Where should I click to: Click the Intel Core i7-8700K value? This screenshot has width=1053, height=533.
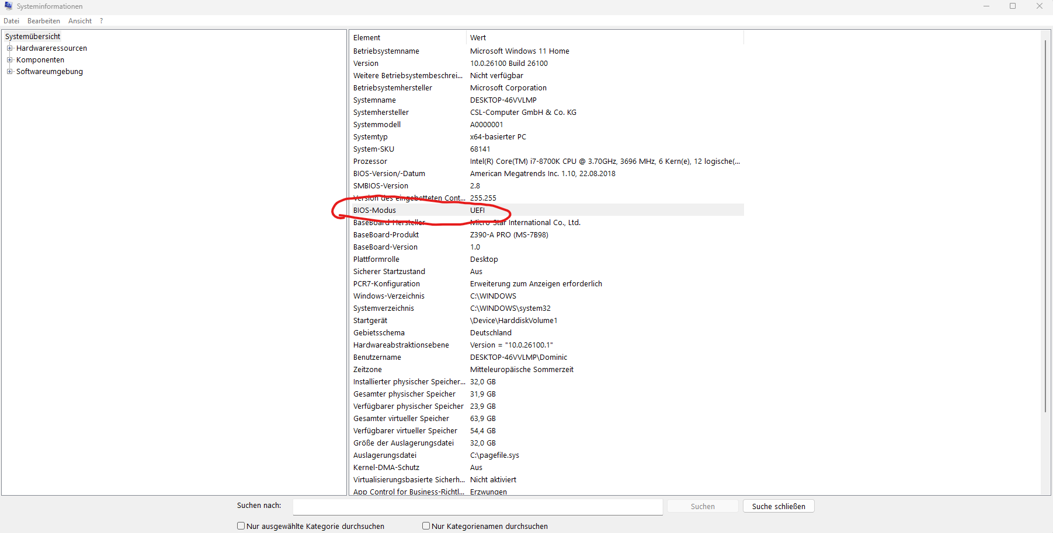coord(605,162)
